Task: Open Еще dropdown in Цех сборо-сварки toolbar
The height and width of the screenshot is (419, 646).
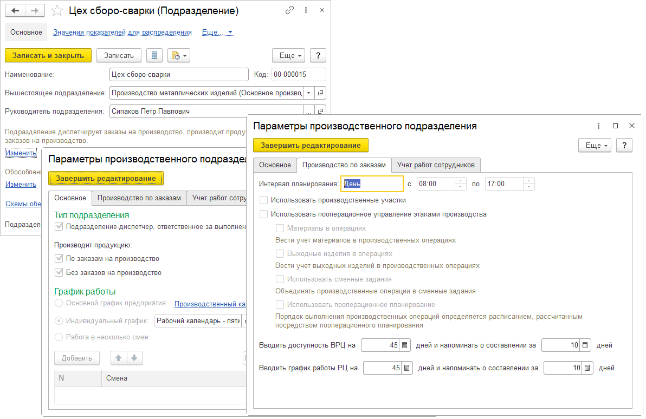Action: [288, 56]
